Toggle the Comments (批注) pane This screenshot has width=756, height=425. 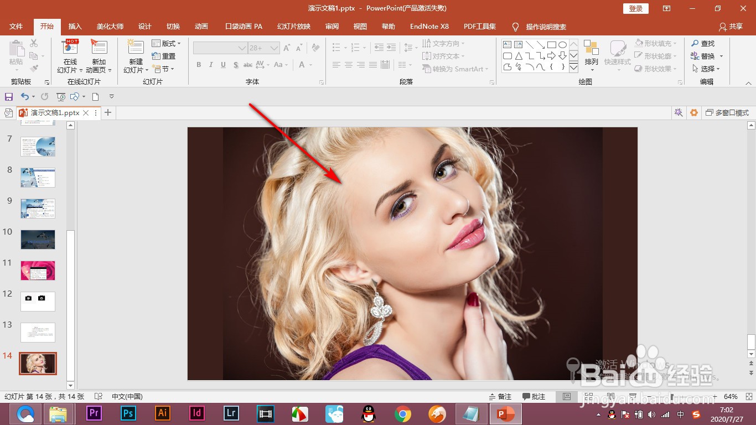pyautogui.click(x=534, y=396)
